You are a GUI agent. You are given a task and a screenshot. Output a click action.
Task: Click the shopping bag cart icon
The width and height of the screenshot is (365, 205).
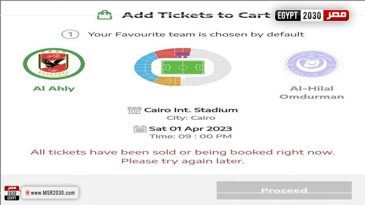[104, 15]
